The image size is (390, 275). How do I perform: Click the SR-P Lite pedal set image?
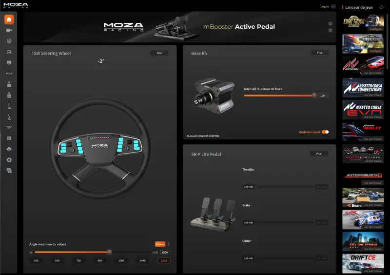point(213,214)
